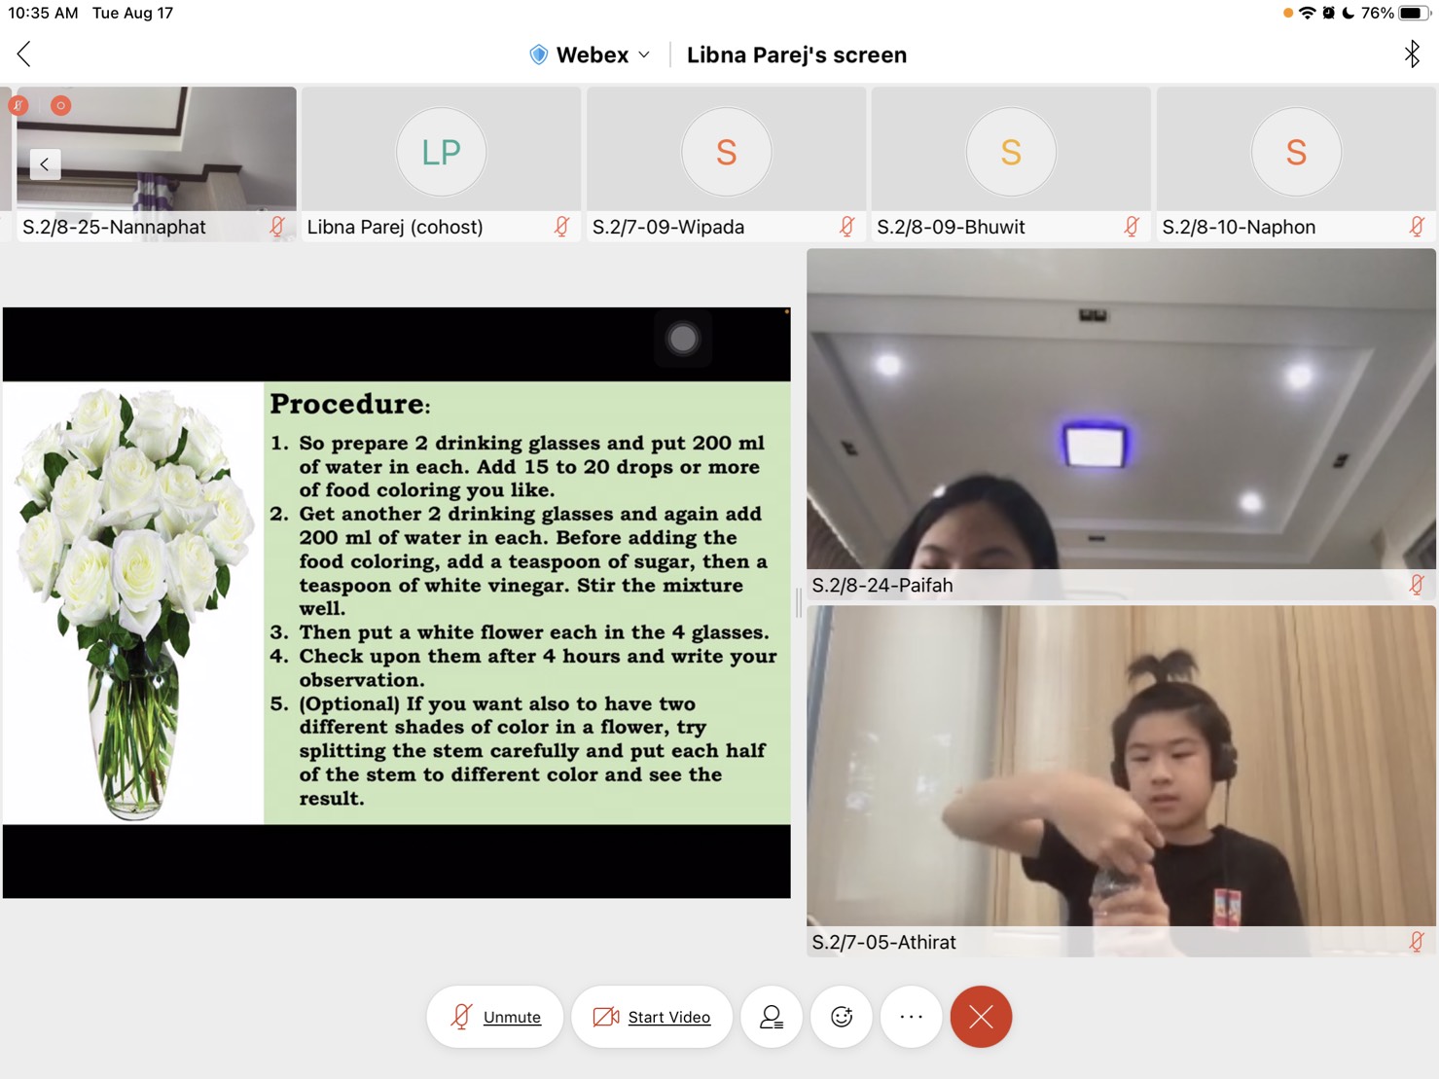The width and height of the screenshot is (1439, 1079).
Task: Open the Webex meeting info dropdown
Action: tap(590, 54)
